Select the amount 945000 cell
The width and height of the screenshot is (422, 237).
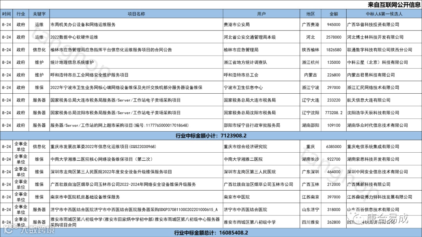[334, 25]
